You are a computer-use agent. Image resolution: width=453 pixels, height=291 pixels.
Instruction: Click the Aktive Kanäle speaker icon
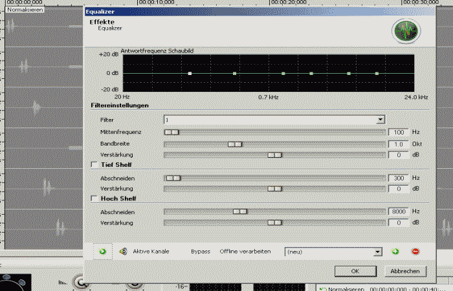[123, 251]
